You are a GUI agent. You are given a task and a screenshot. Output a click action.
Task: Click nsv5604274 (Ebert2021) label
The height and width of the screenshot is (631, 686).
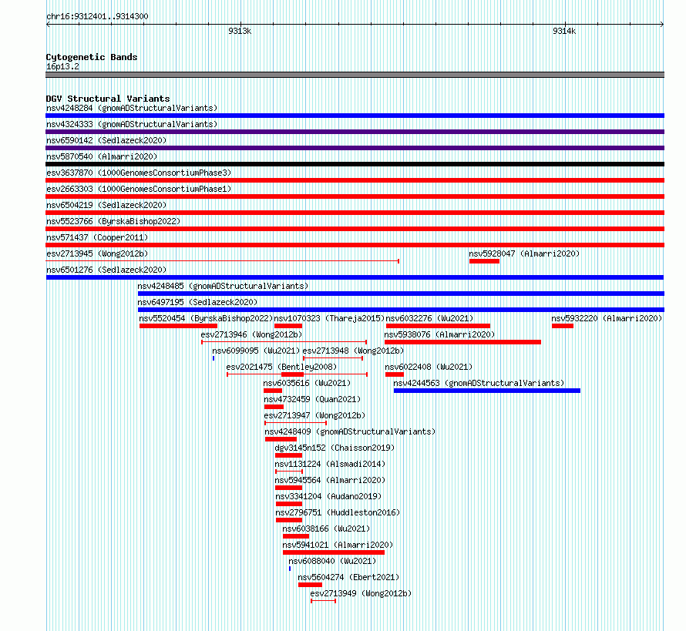point(348,577)
